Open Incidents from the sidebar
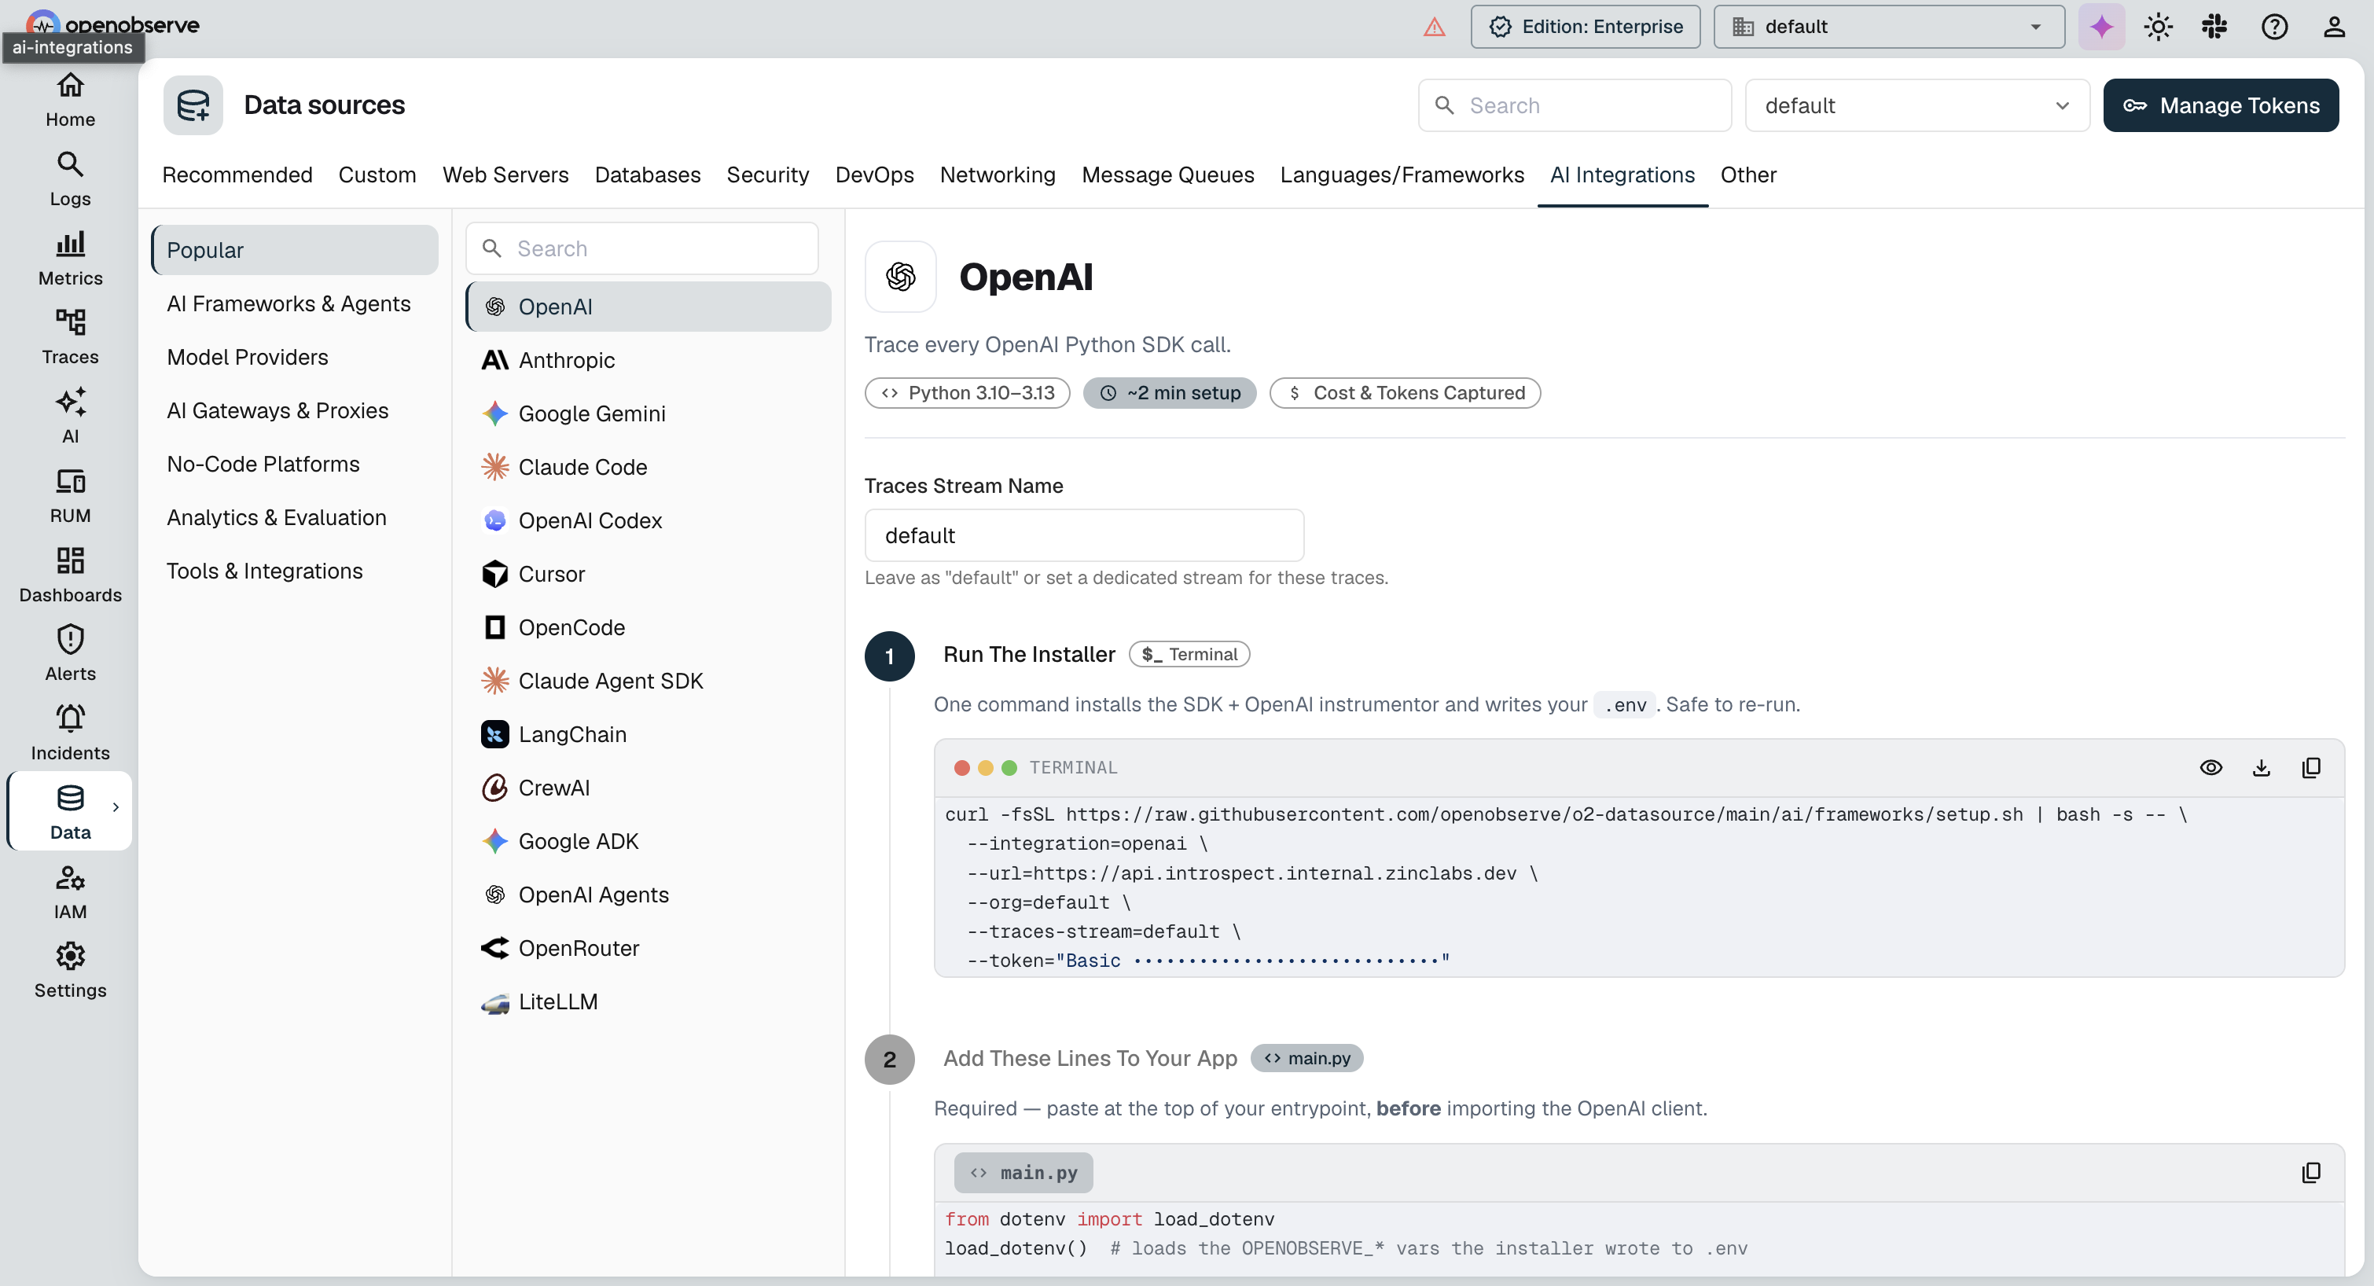 (x=70, y=734)
